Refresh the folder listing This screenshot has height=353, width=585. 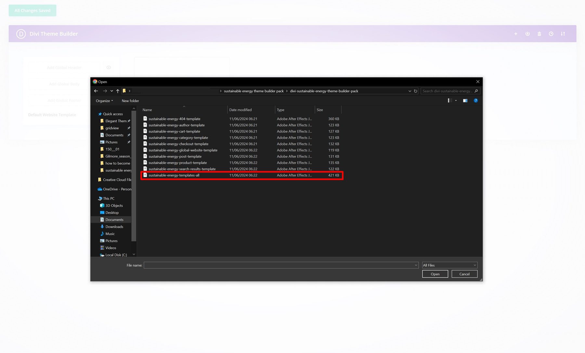pyautogui.click(x=415, y=91)
